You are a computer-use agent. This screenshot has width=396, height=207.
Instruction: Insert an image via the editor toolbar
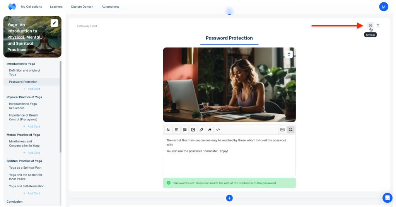click(193, 130)
